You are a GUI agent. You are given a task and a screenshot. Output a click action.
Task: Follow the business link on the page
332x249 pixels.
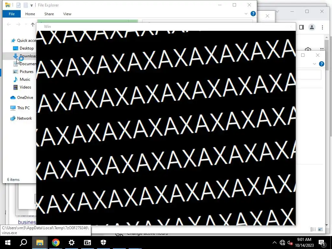click(x=27, y=222)
